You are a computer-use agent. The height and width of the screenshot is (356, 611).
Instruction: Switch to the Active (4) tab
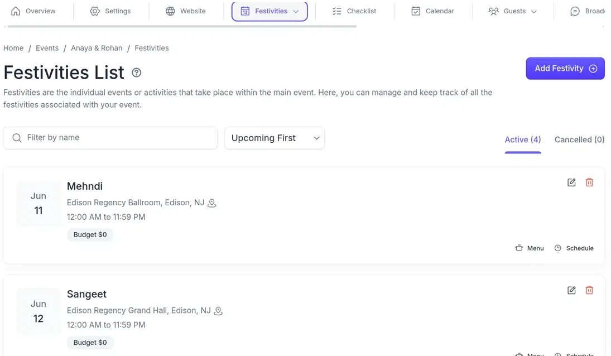point(522,139)
